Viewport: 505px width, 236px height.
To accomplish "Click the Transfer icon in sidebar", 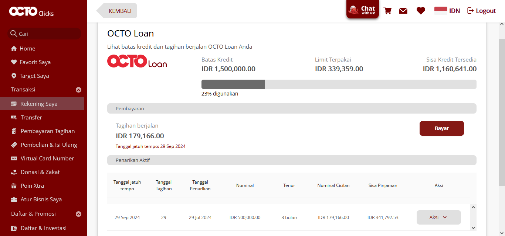I will click(x=14, y=118).
